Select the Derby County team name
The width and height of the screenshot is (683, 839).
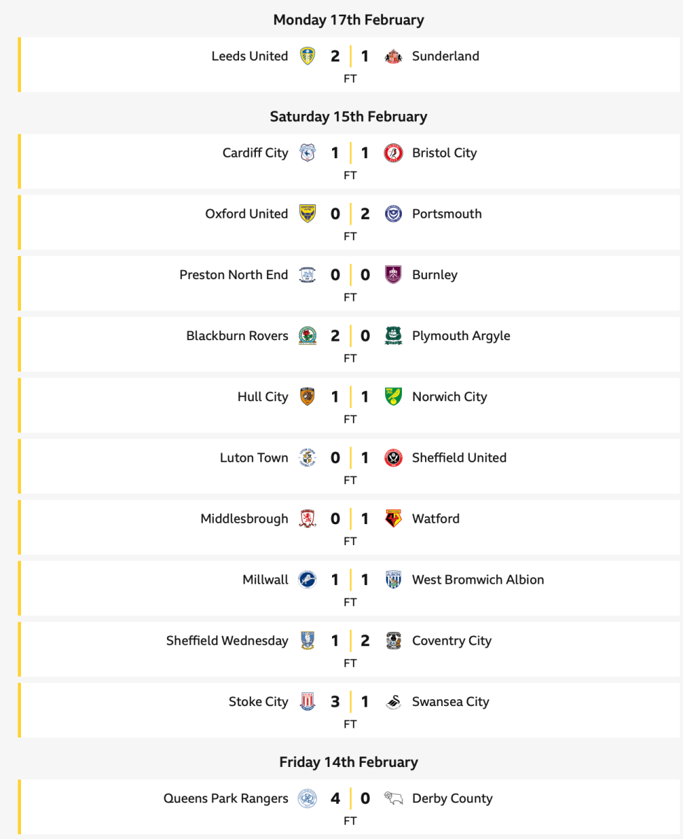coord(452,798)
